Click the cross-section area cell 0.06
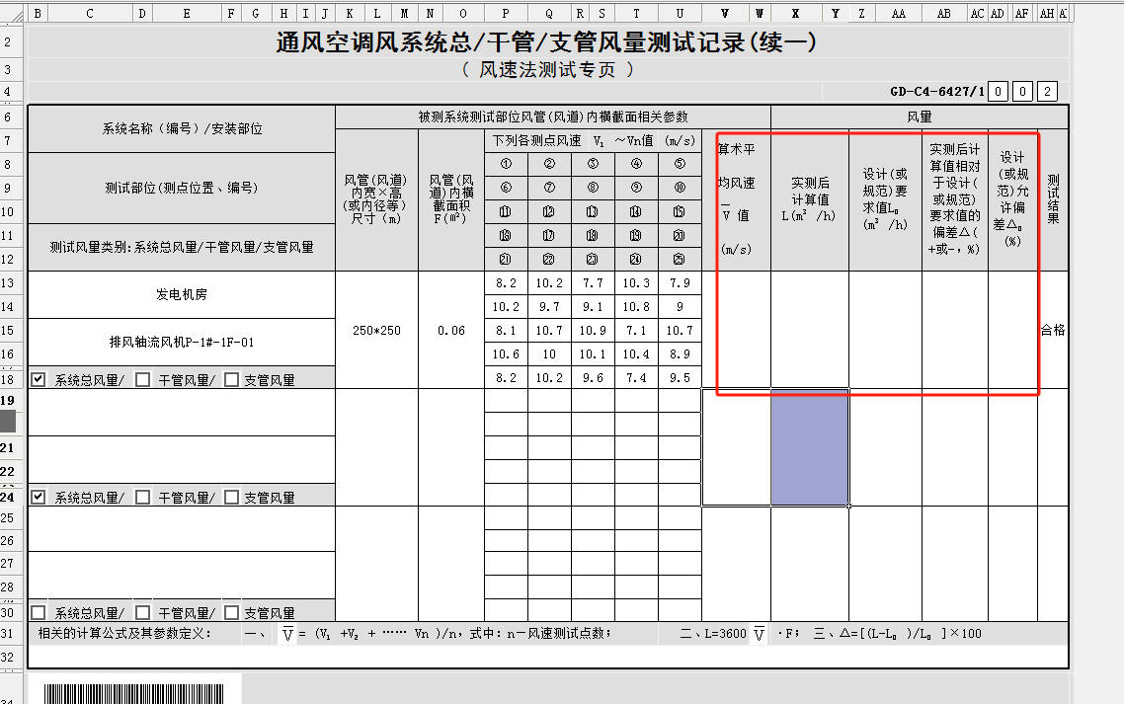The height and width of the screenshot is (704, 1124). pyautogui.click(x=451, y=330)
